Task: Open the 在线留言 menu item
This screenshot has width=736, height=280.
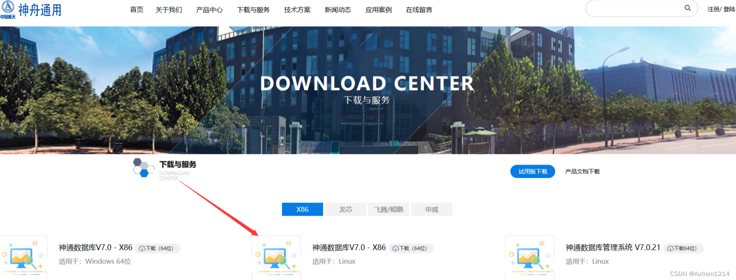Action: (x=419, y=10)
